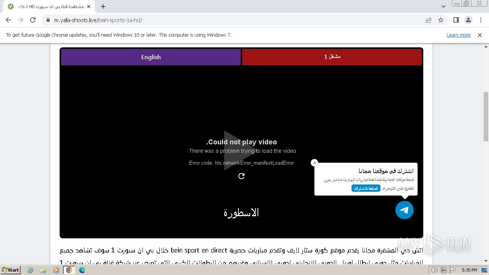
Task: Go back to the previous page
Action: pyautogui.click(x=8, y=20)
